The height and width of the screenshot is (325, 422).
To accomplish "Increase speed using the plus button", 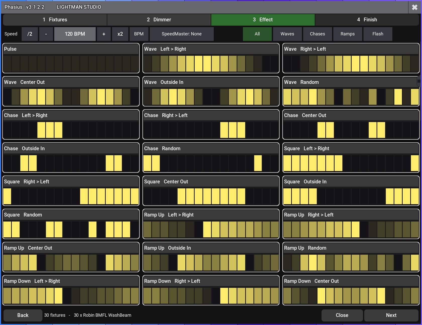I will 104,34.
